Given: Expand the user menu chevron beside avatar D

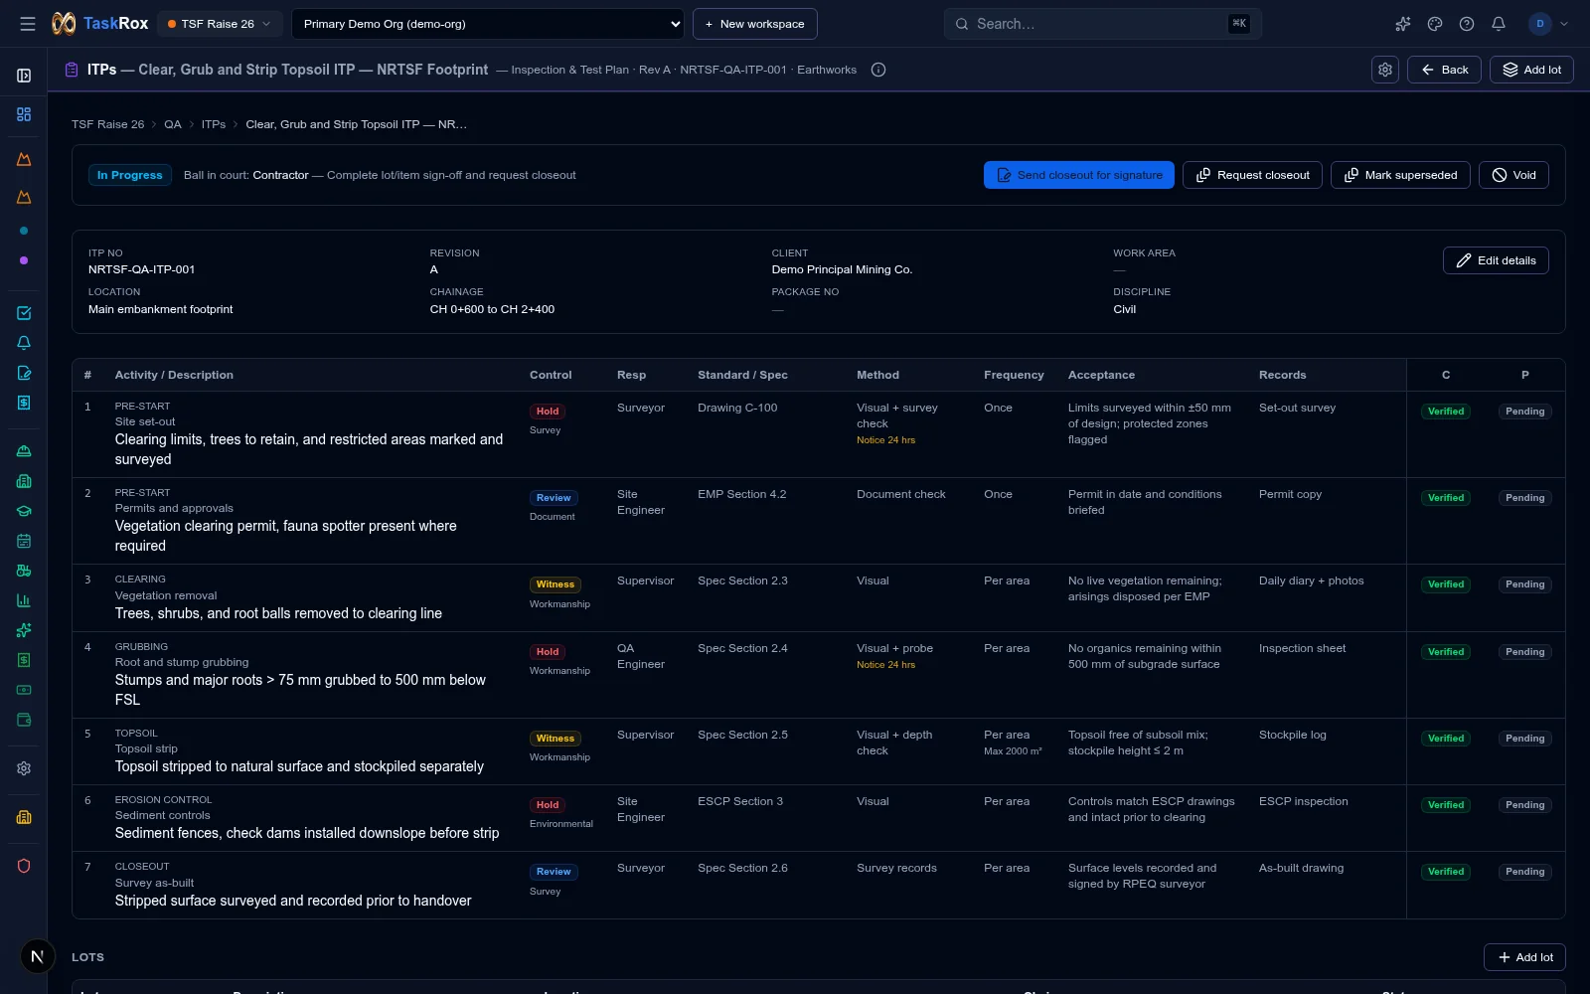Looking at the screenshot, I should point(1564,24).
